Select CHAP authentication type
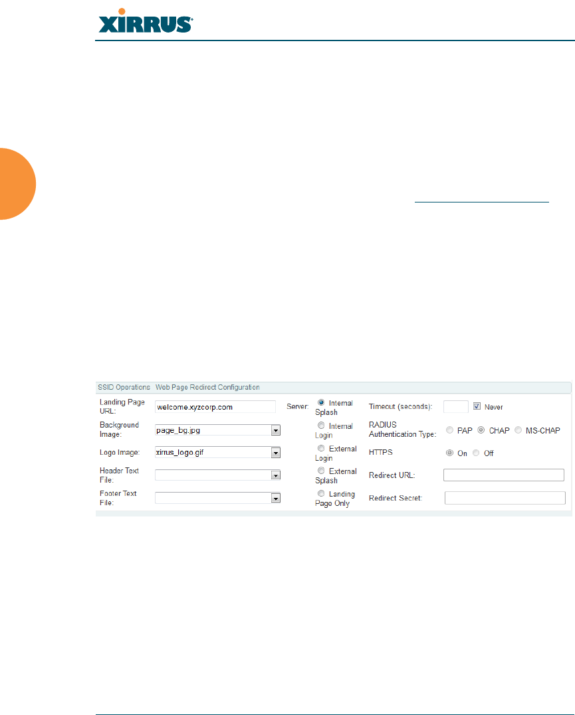Screen dimensions: 575x715 481,430
